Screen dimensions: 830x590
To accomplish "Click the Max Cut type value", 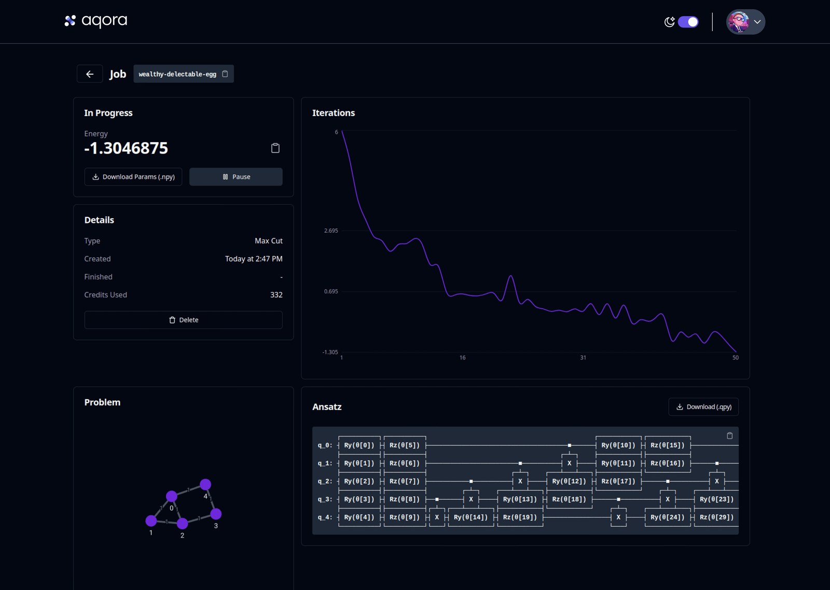I will tap(269, 241).
